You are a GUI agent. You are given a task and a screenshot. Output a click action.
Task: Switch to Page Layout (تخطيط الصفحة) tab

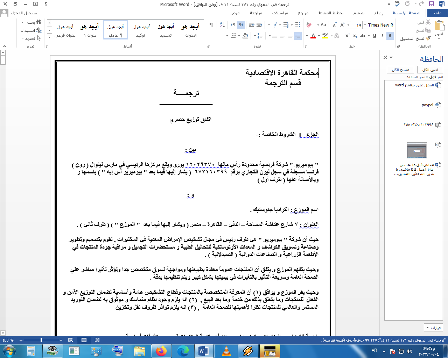tap(331, 13)
